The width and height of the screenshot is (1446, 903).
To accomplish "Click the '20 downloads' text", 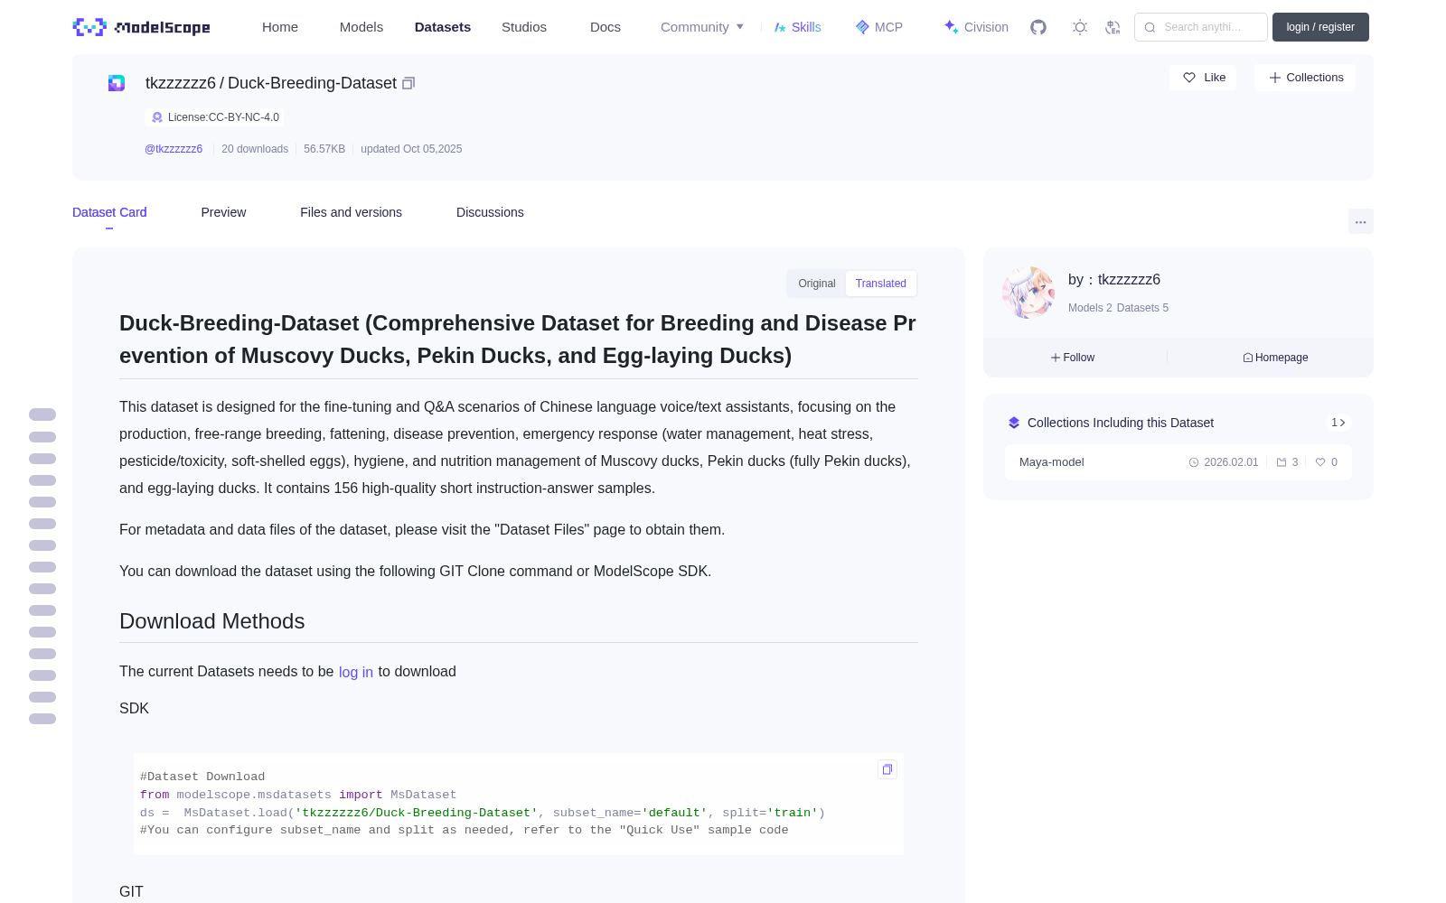I will click(255, 149).
